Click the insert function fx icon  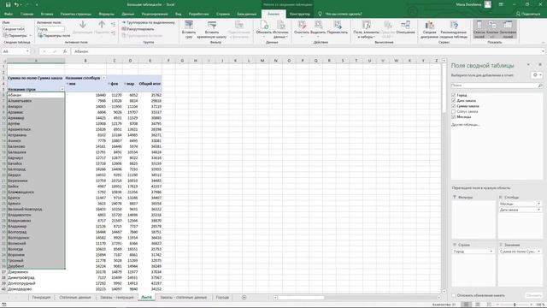[x=65, y=51]
